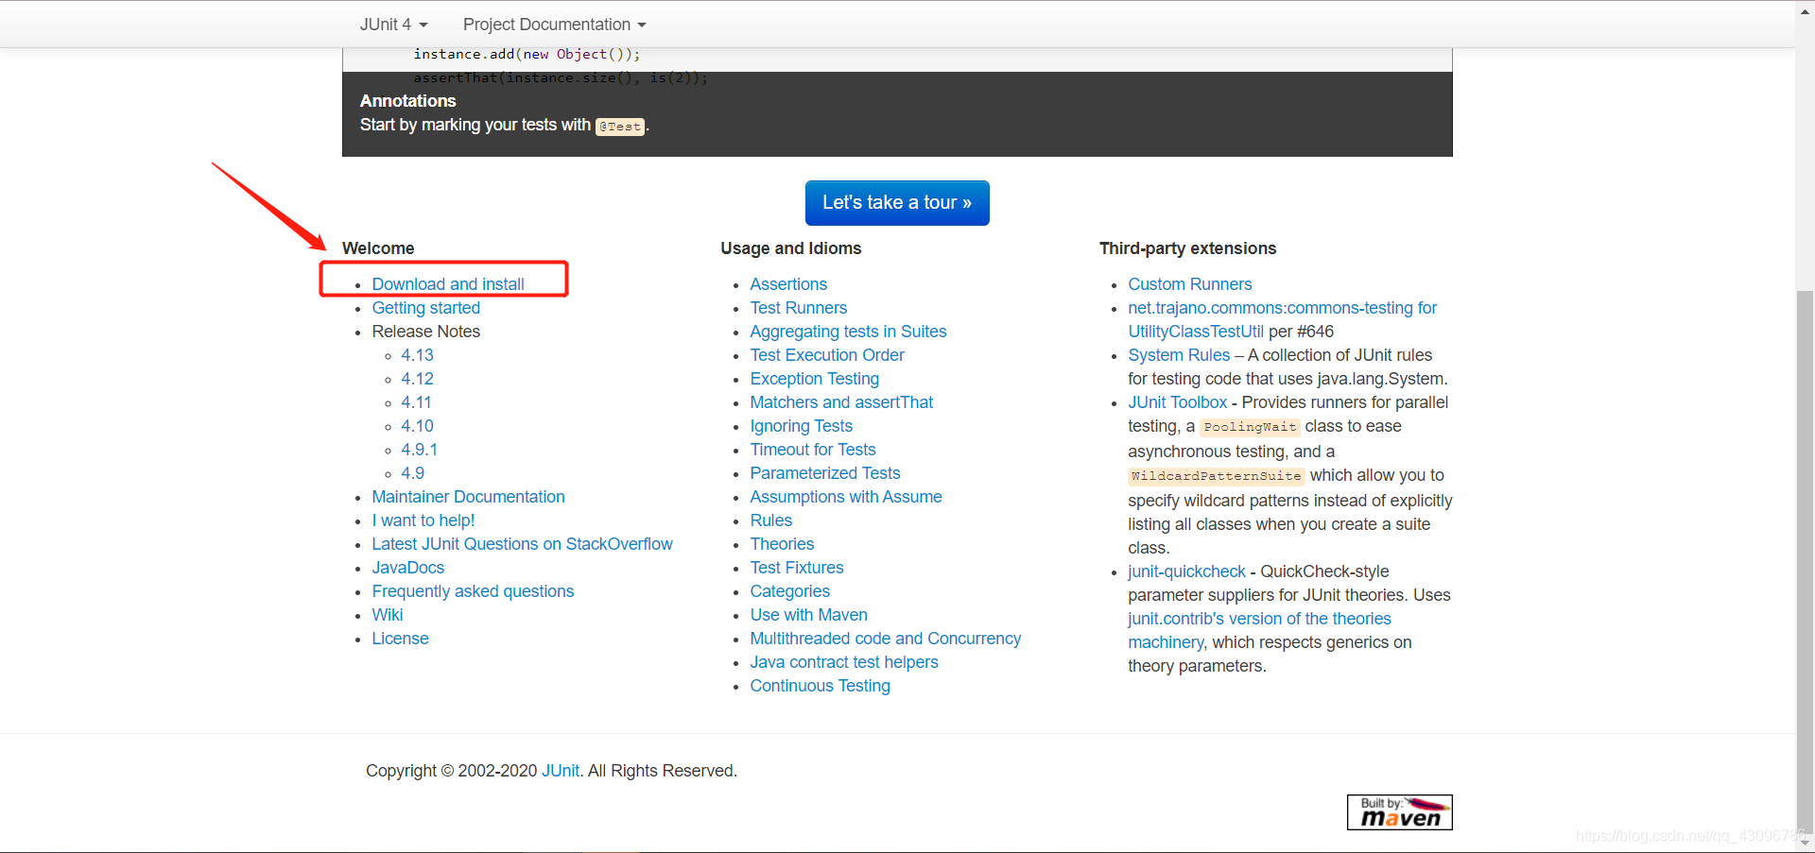Open Test Execution Order link
The width and height of the screenshot is (1815, 853).
point(827,355)
